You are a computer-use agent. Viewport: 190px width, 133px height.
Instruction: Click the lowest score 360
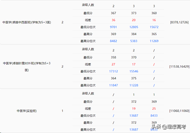(154, 13)
